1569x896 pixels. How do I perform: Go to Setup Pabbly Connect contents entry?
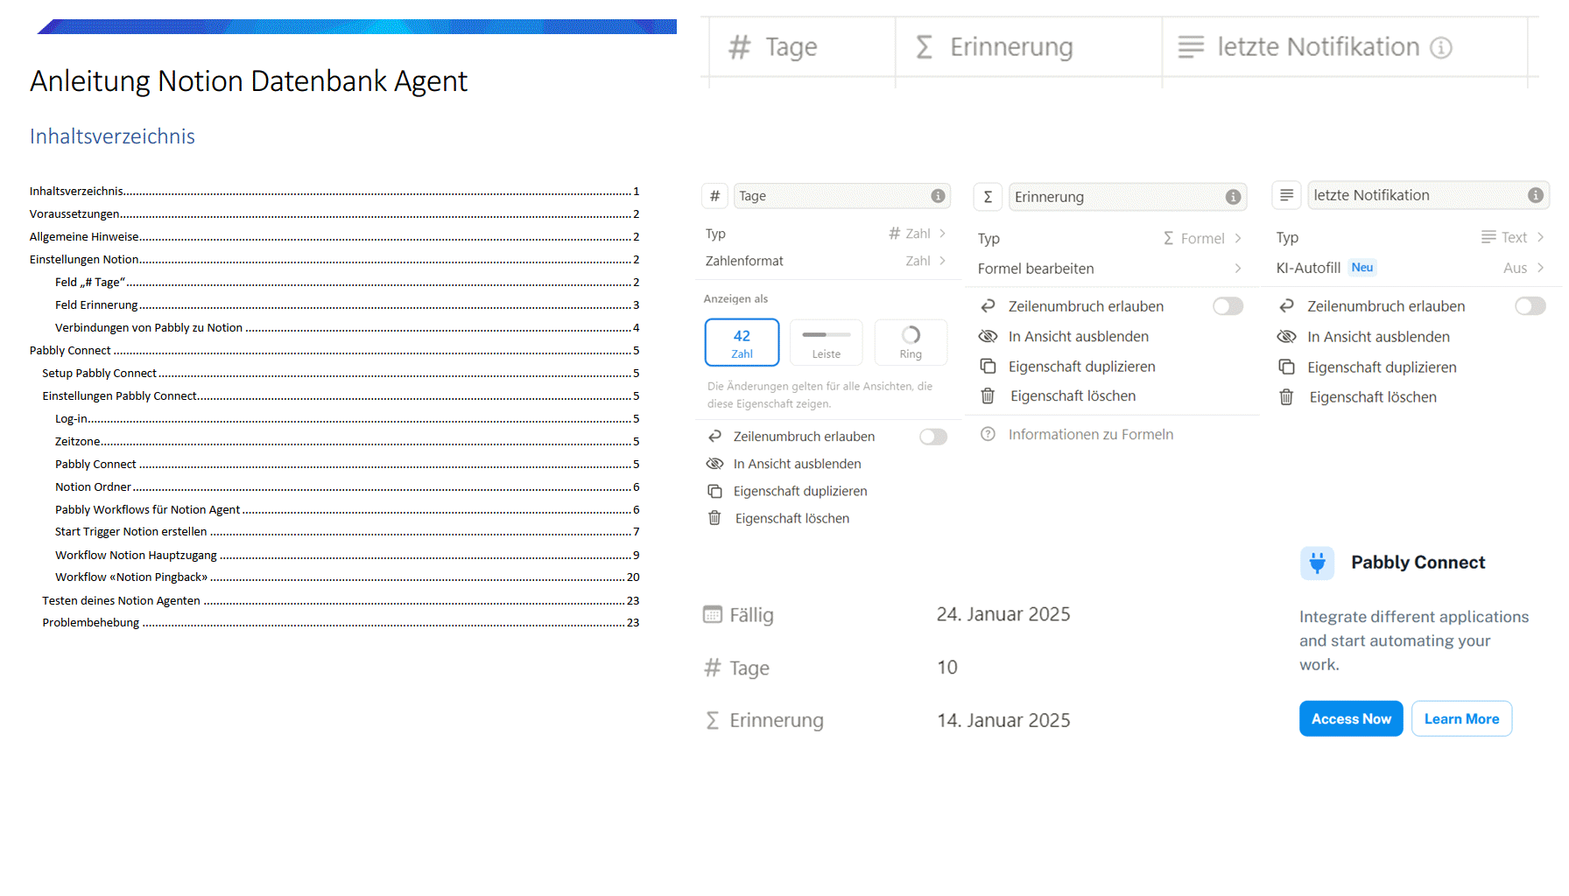click(x=341, y=374)
